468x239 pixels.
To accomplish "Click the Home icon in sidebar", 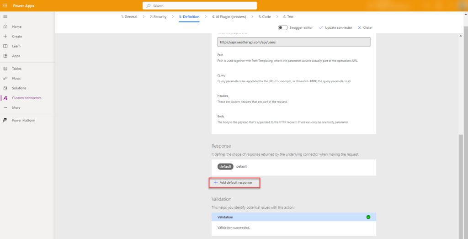I will pos(5,27).
